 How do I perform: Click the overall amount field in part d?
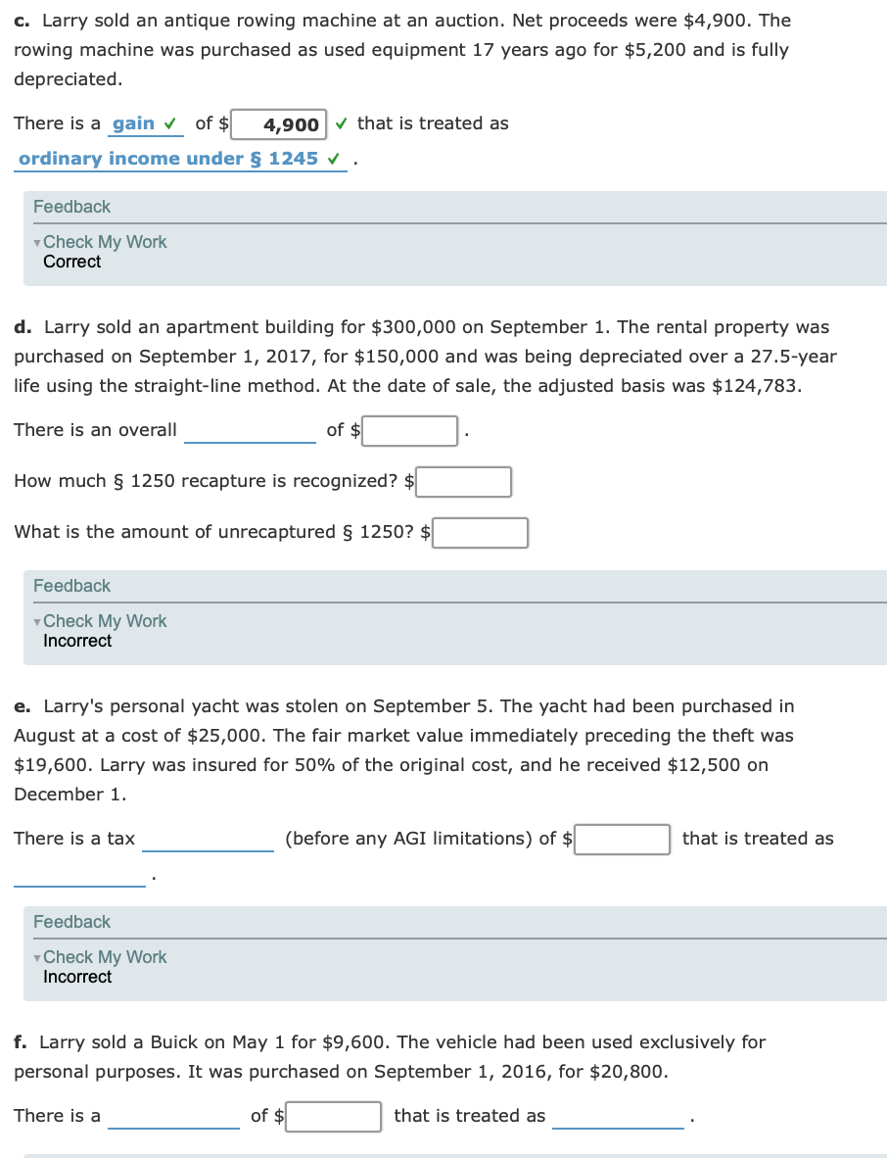408,429
